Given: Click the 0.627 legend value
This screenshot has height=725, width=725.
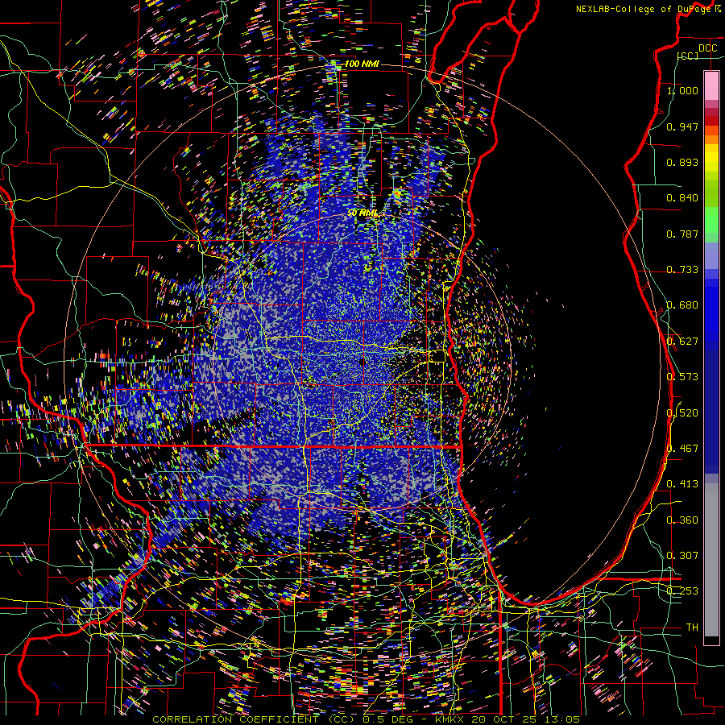Looking at the screenshot, I should pos(682,342).
